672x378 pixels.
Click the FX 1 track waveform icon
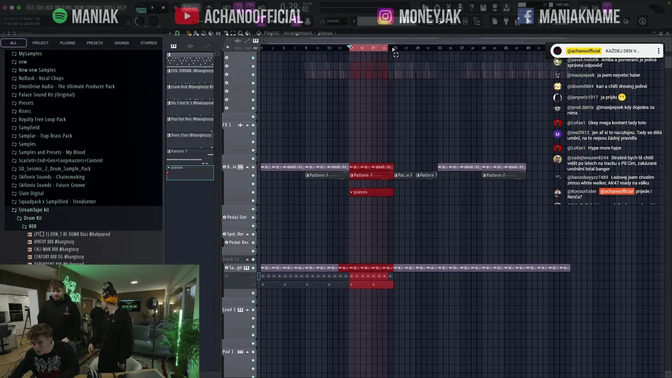[240, 125]
